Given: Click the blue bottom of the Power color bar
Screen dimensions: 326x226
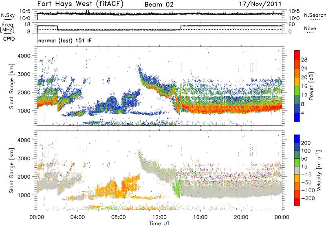Looking at the screenshot, I should pos(297,117).
